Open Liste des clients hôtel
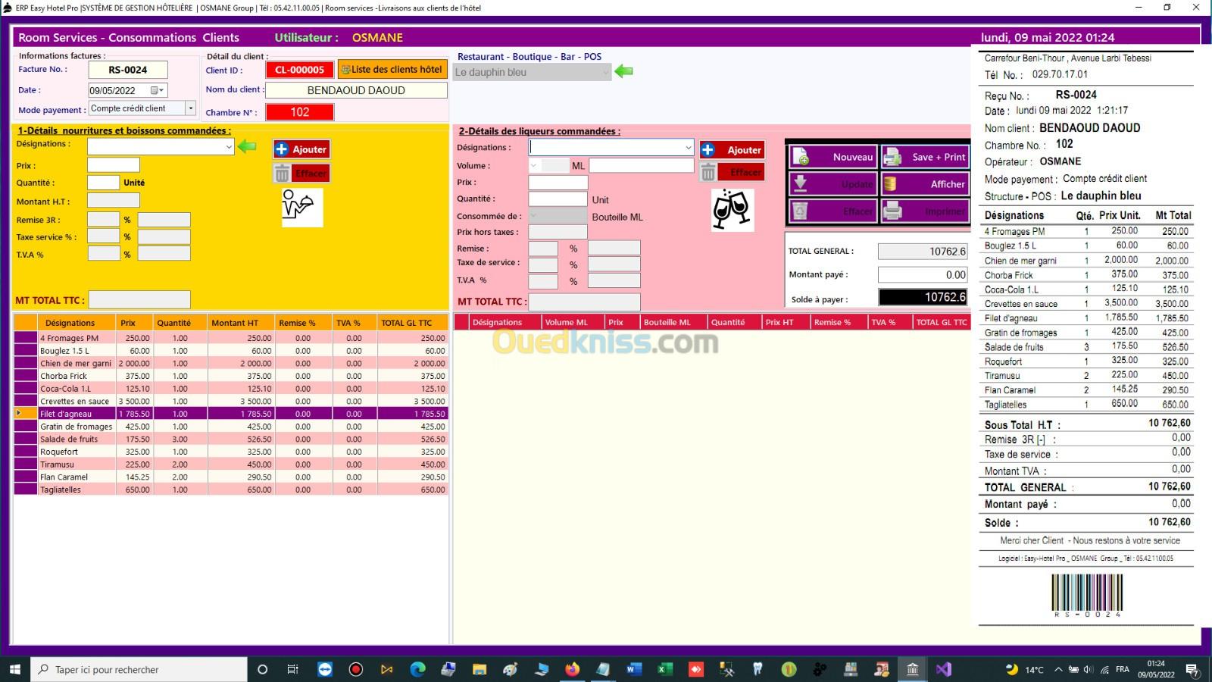 coord(392,69)
